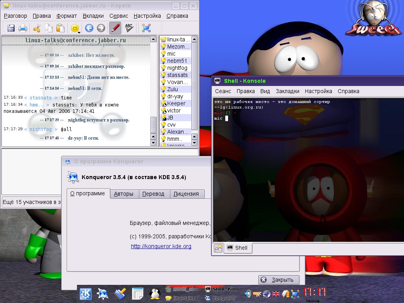
Task: Select the Shell session tab in Konsole
Action: point(238,248)
